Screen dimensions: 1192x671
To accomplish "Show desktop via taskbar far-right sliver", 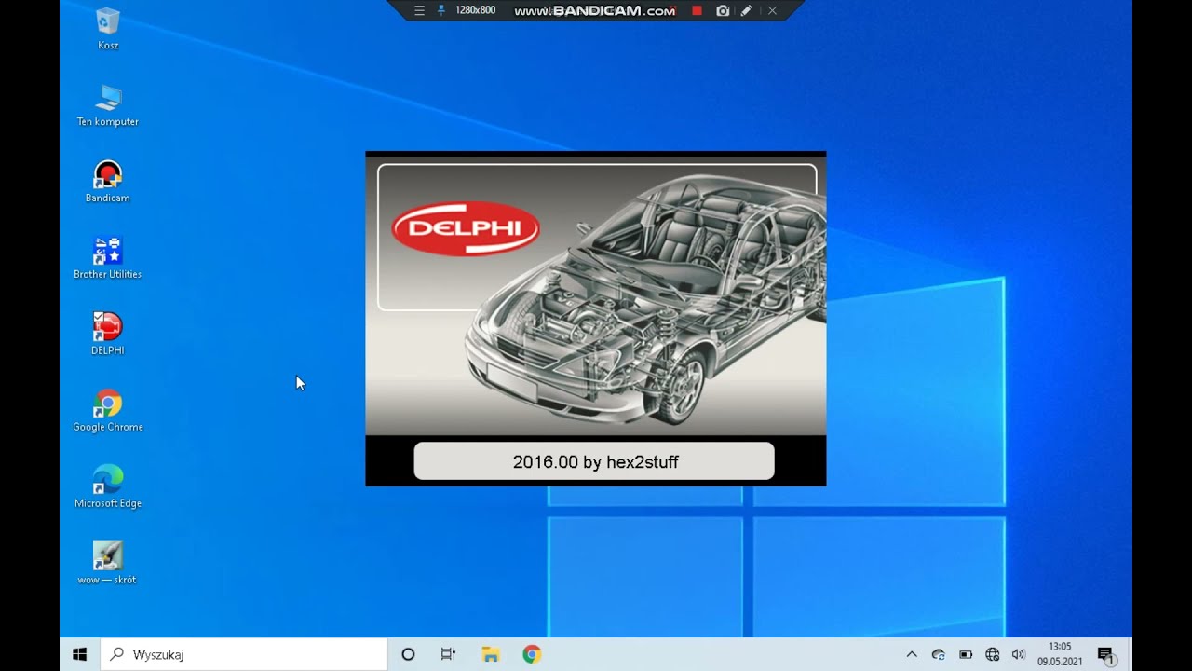I will (x=1130, y=654).
